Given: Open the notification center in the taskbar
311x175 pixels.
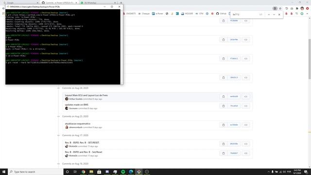Looking at the screenshot, I should coord(306,172).
